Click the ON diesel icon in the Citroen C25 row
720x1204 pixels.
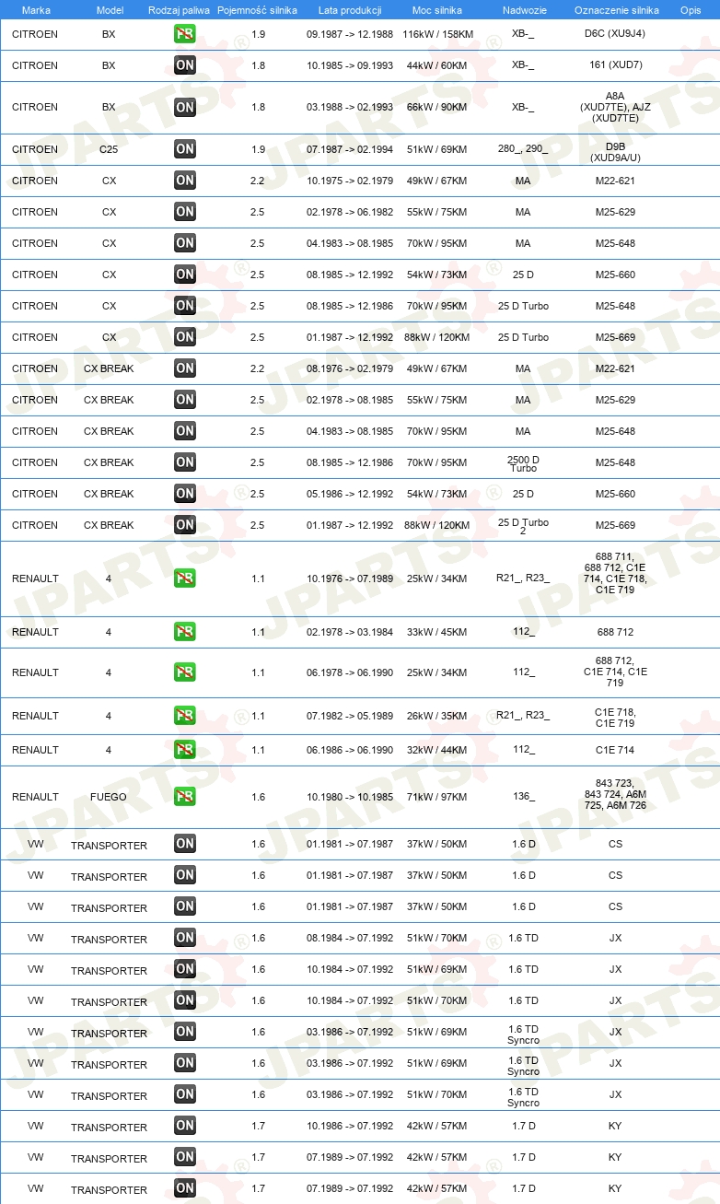click(x=185, y=149)
